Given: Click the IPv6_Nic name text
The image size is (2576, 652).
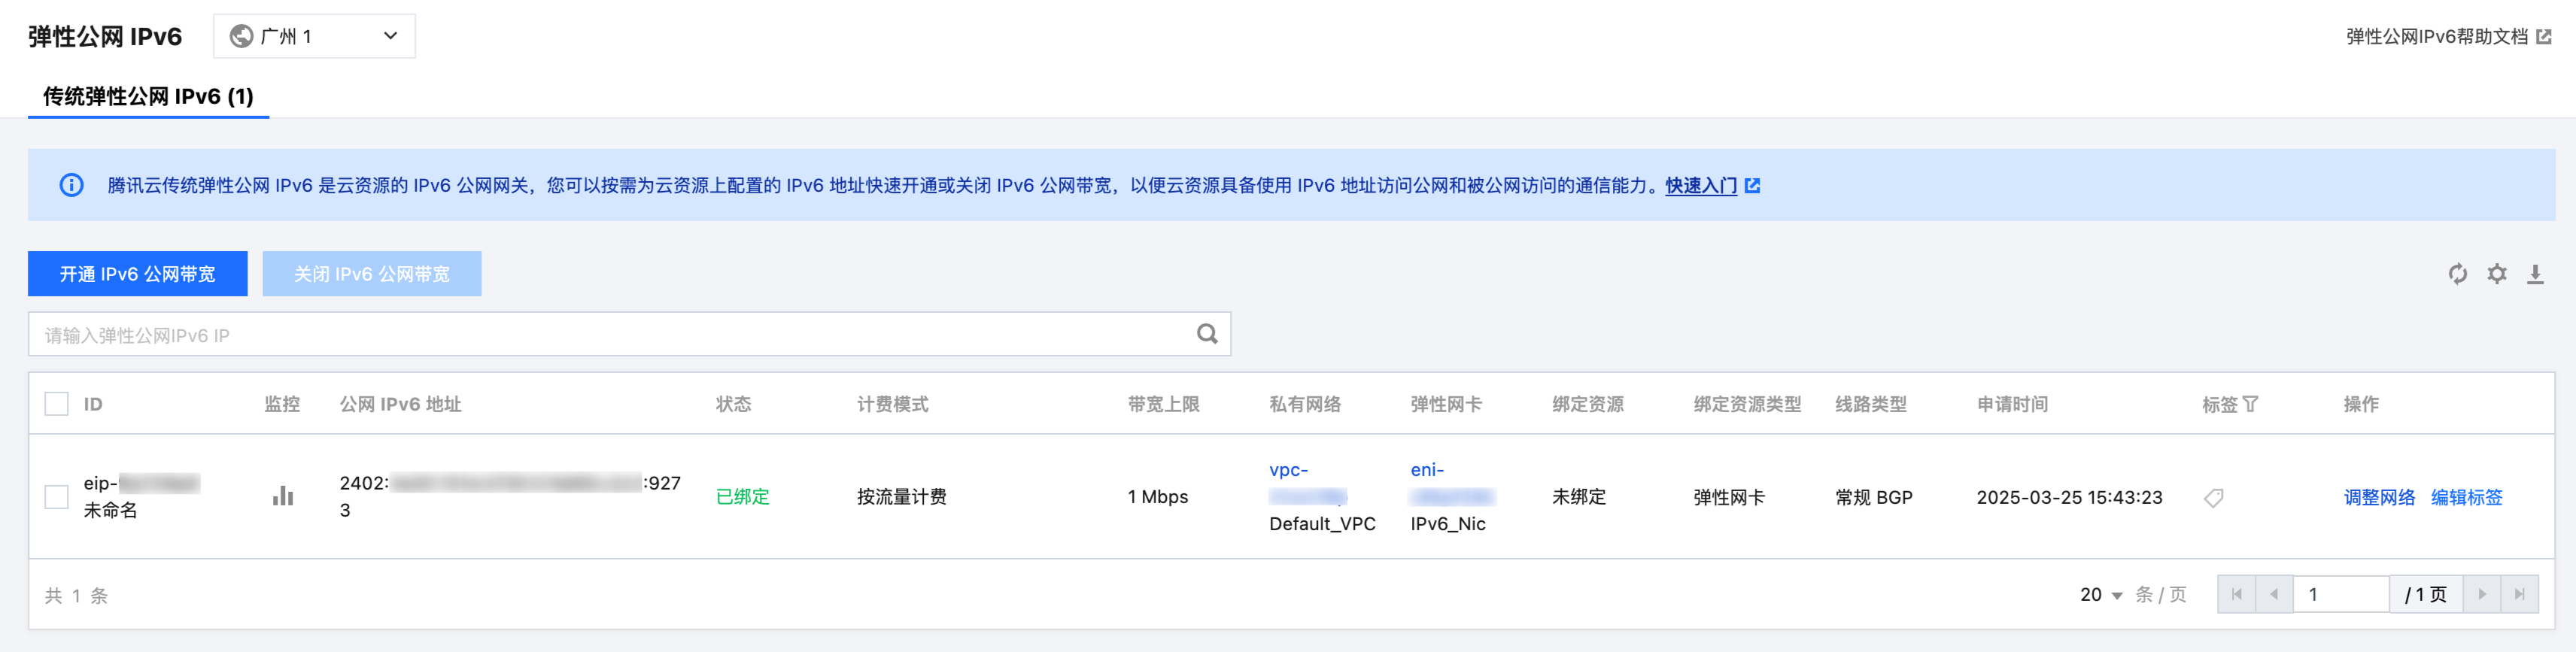Looking at the screenshot, I should tap(1448, 524).
